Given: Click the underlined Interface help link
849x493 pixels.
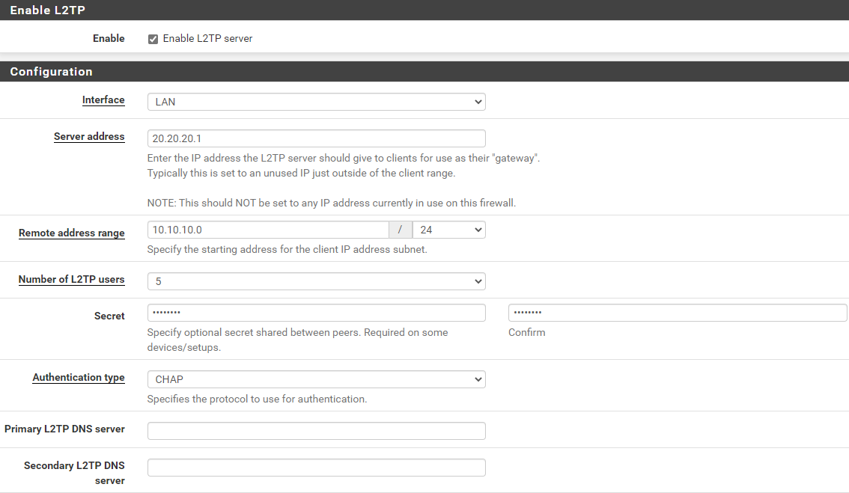Looking at the screenshot, I should (103, 99).
